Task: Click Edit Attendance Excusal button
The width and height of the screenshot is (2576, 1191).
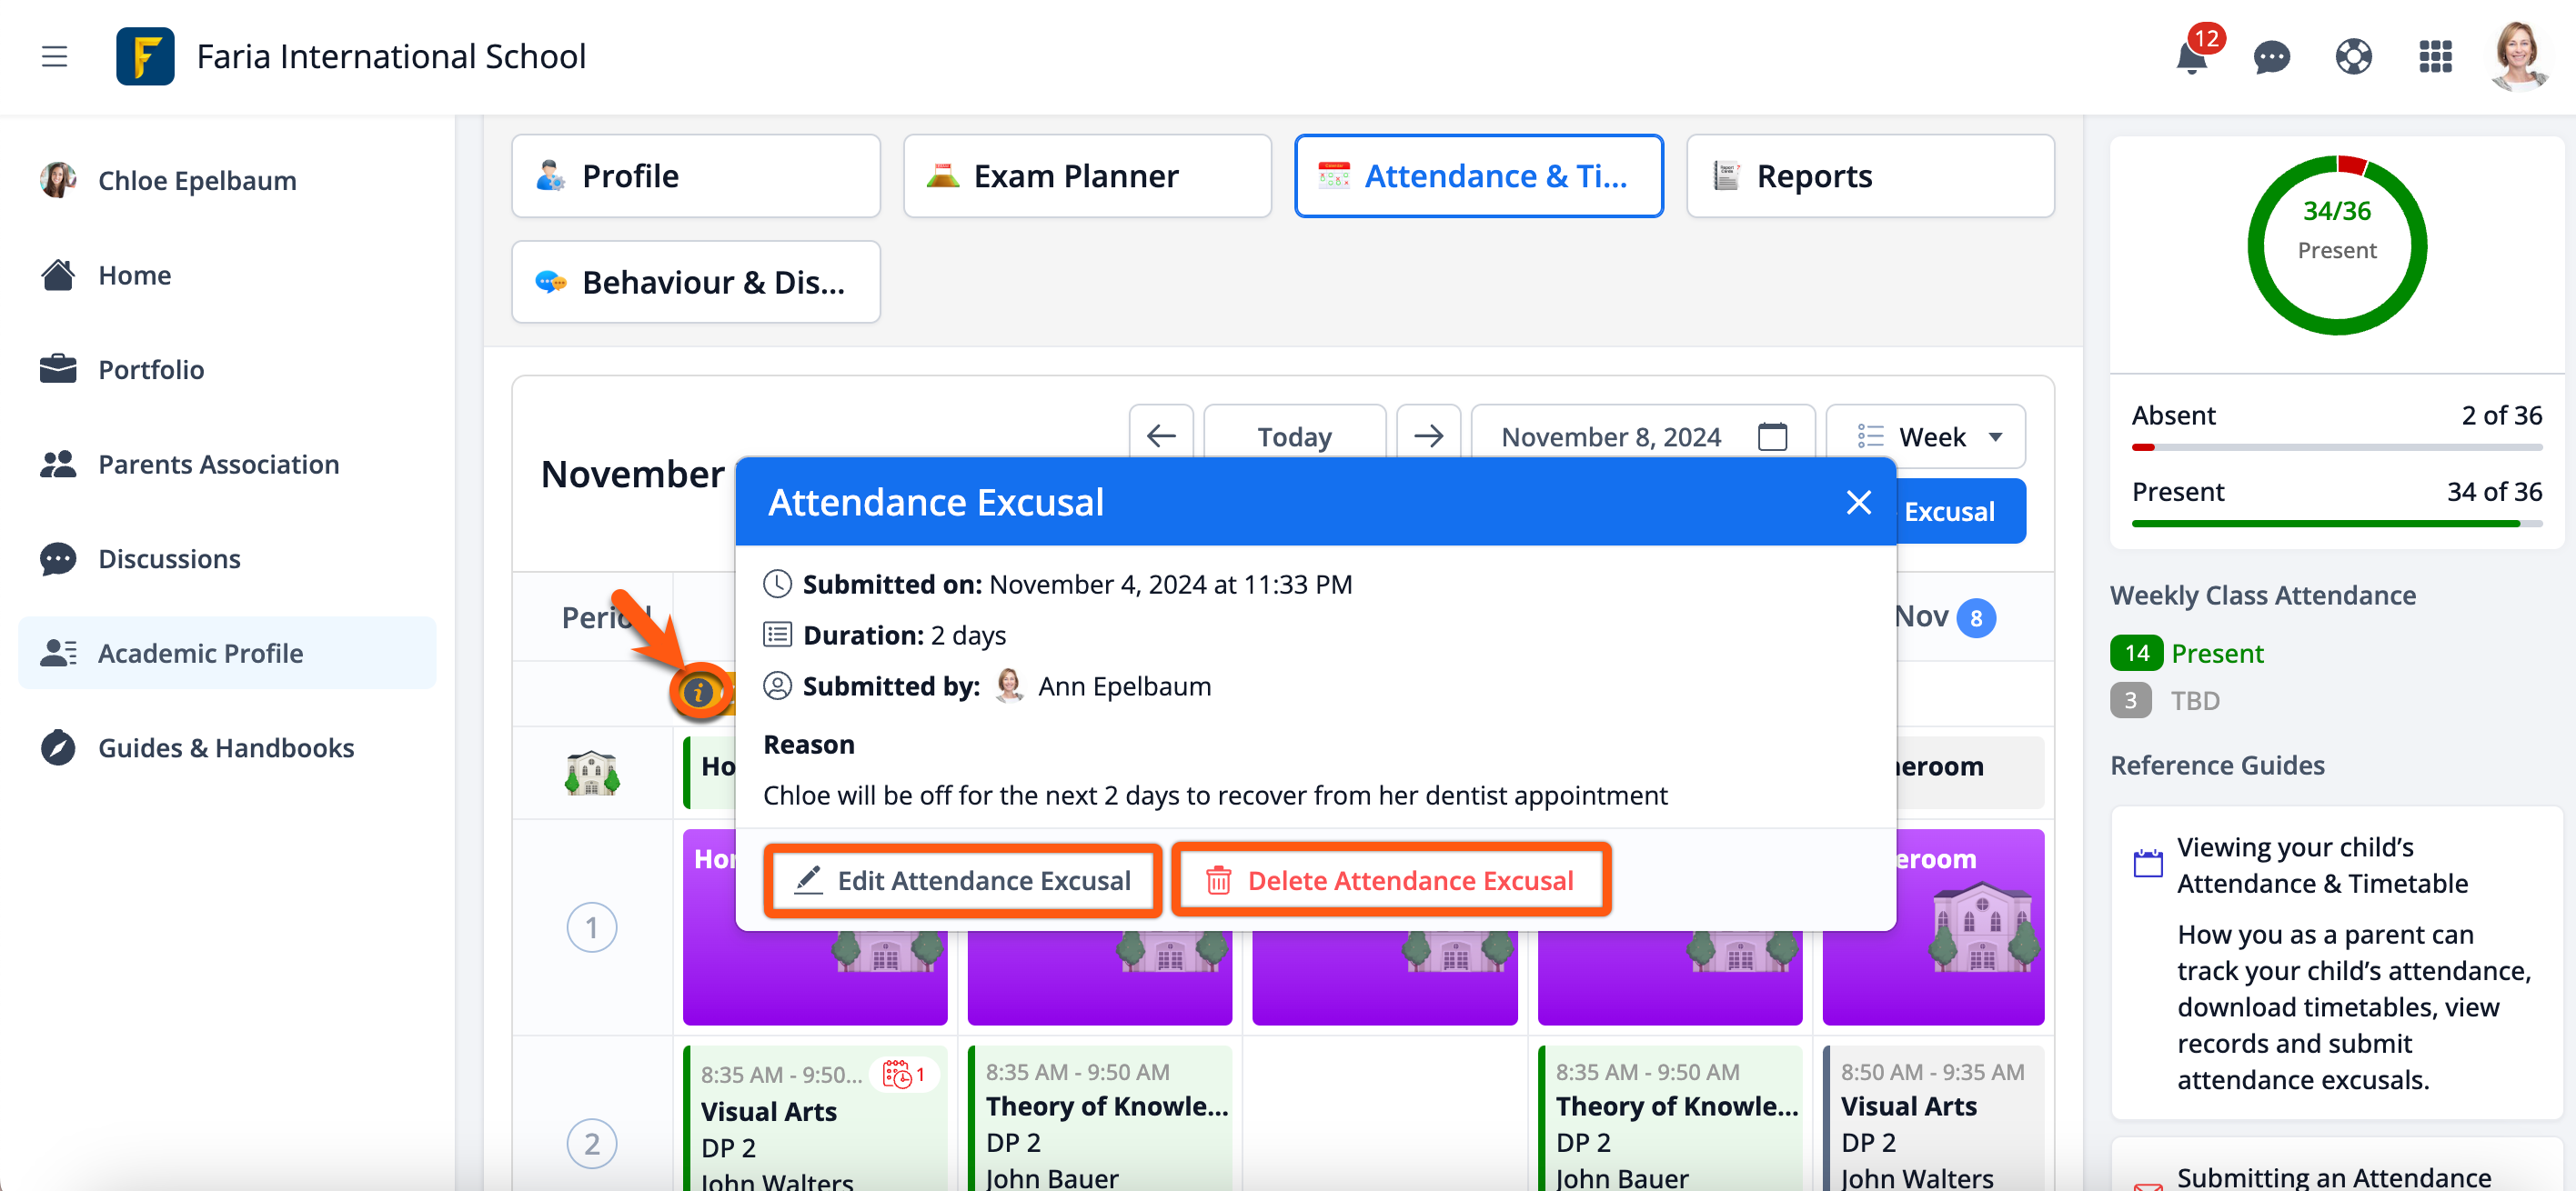Action: pyautogui.click(x=962, y=880)
